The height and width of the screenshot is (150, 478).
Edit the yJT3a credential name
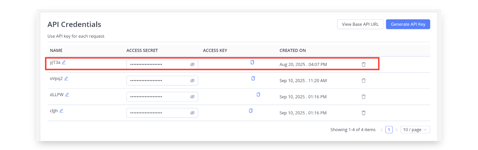(x=64, y=62)
